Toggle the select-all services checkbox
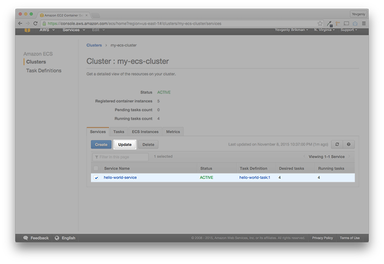This screenshot has height=264, width=384. pyautogui.click(x=96, y=168)
